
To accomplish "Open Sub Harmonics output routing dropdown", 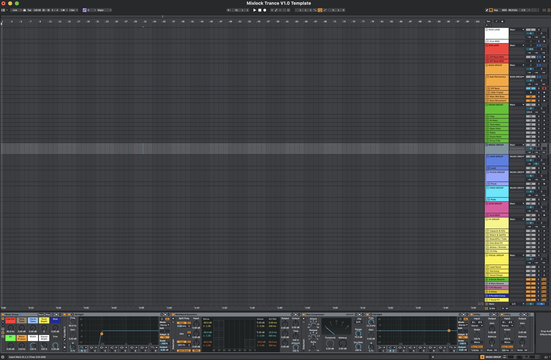I will click(517, 77).
